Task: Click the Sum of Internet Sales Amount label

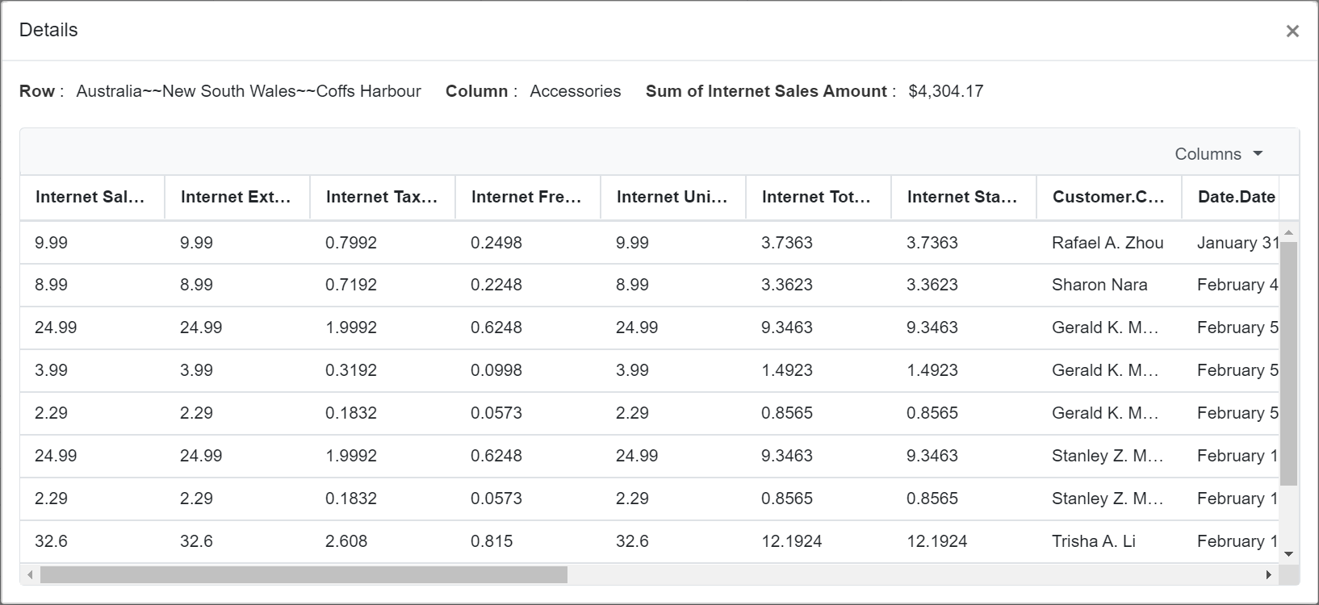Action: tap(766, 91)
